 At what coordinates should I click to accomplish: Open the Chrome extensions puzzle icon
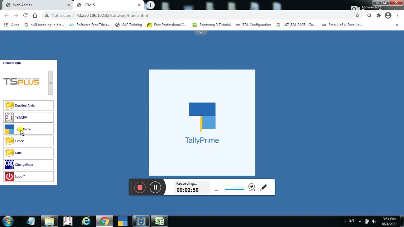tap(379, 15)
